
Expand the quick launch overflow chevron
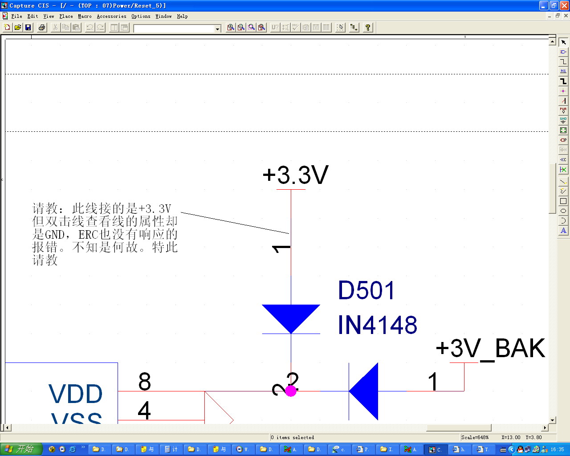[83, 448]
